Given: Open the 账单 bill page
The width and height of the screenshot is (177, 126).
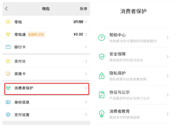Looking at the screenshot, I should pyautogui.click(x=83, y=9).
